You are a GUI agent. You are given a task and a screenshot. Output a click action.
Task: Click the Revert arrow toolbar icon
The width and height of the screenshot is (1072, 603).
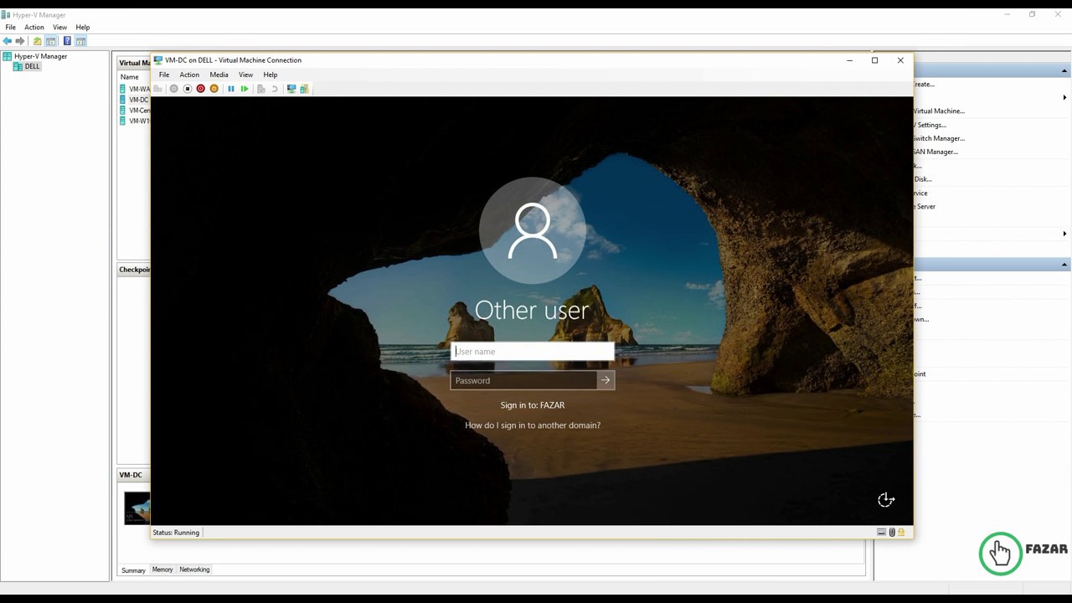274,89
